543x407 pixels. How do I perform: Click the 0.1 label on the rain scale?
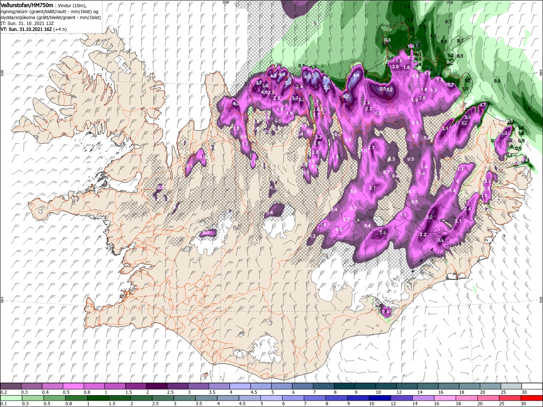pos(3,404)
